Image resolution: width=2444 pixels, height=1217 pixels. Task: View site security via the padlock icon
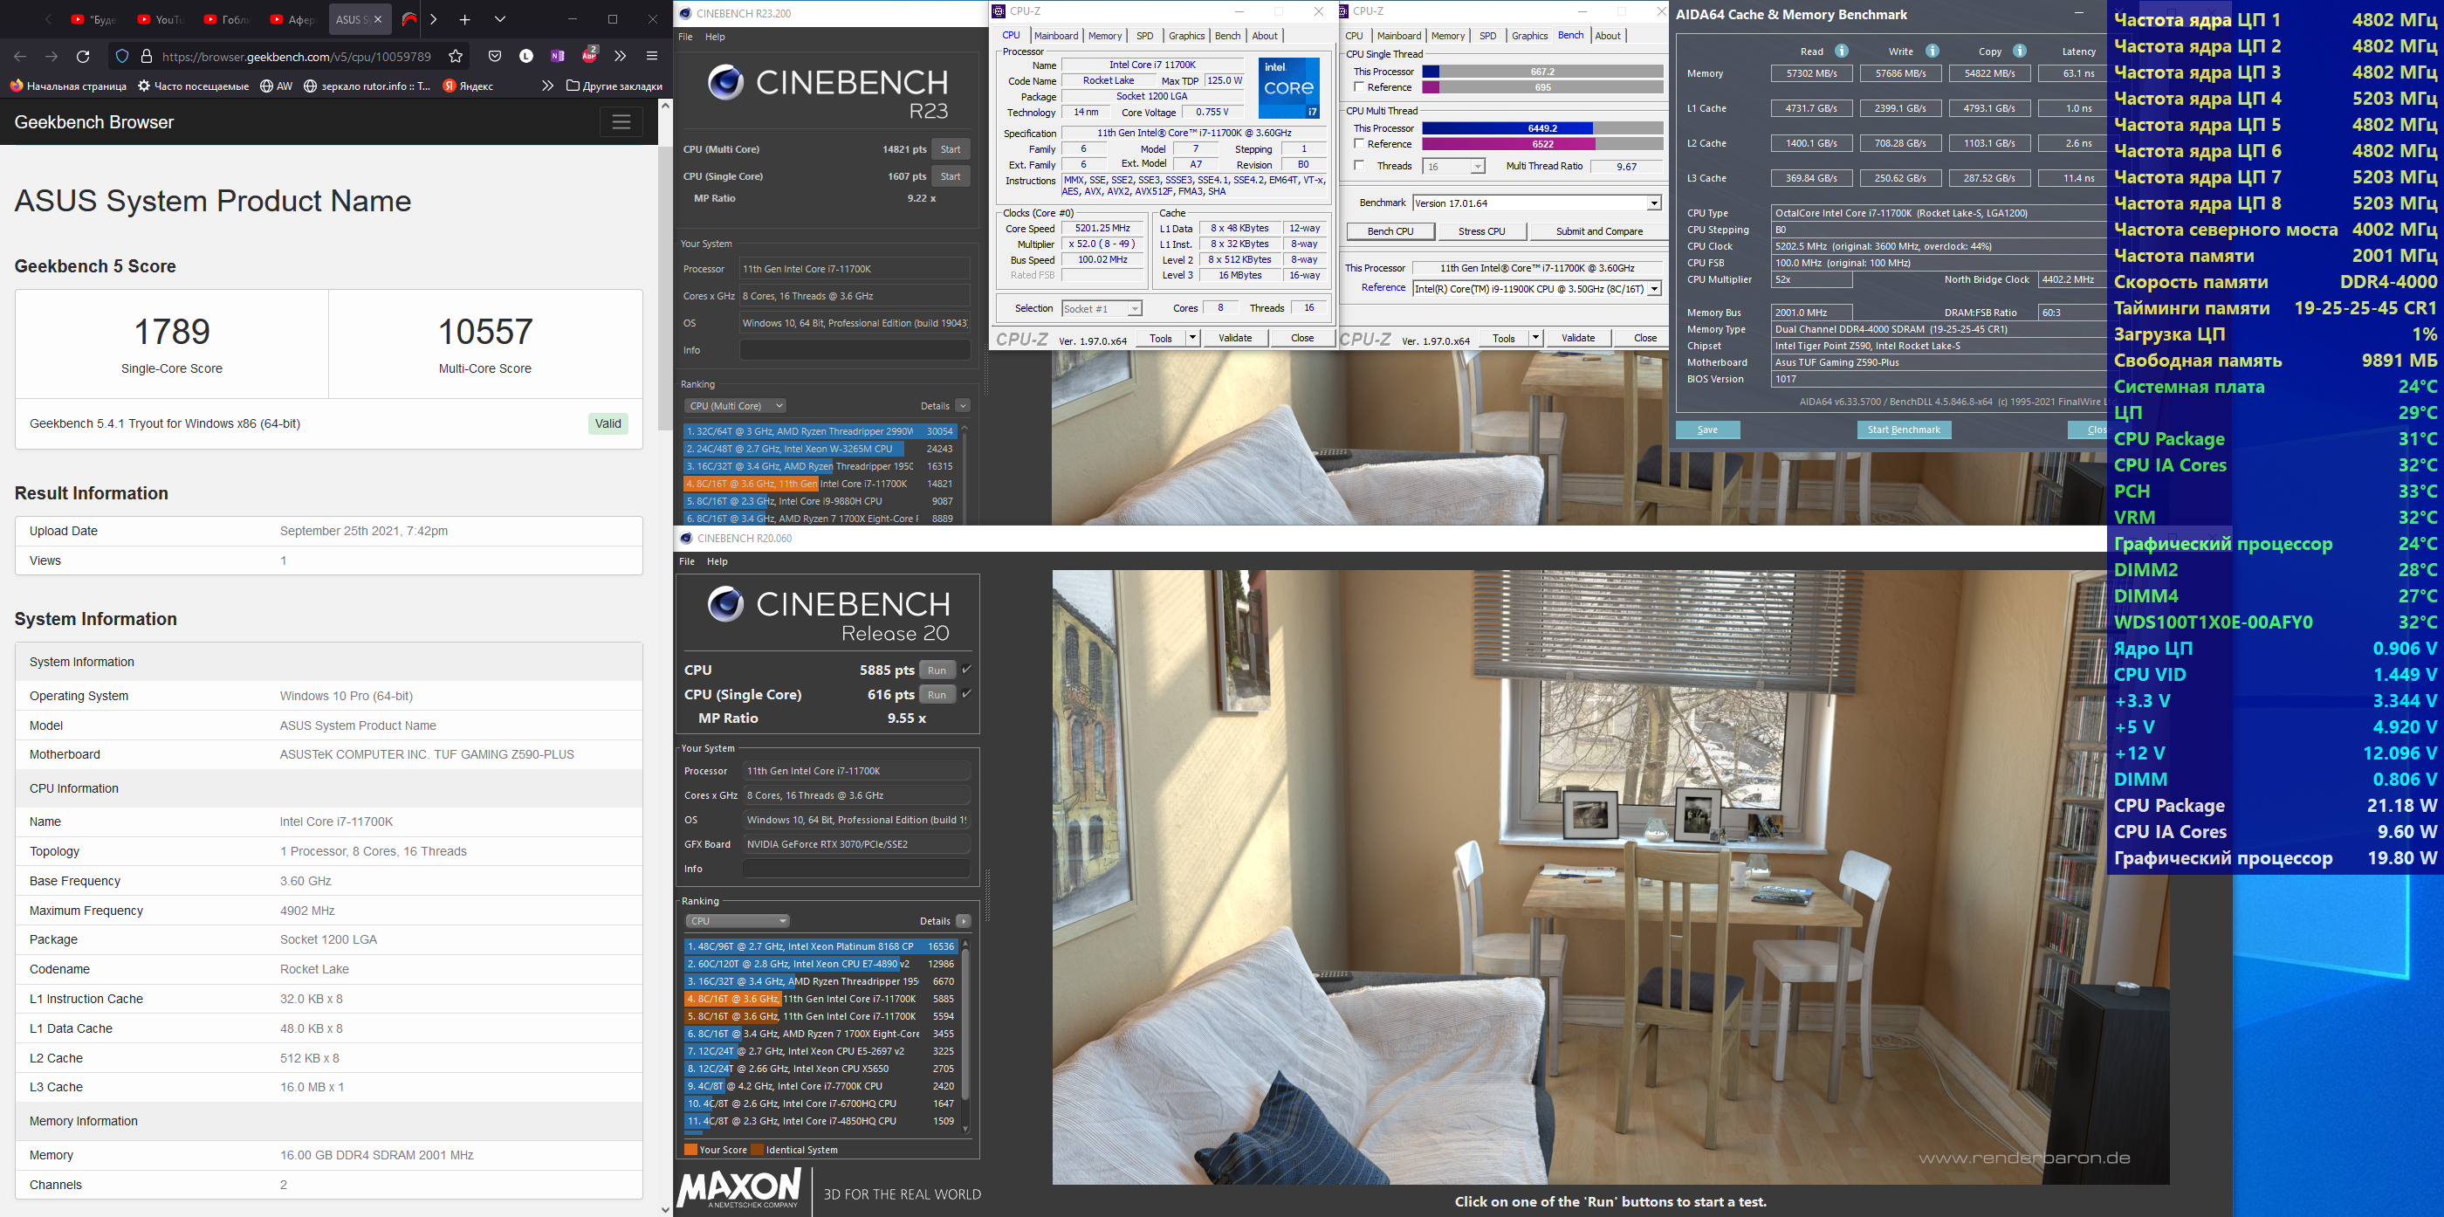pos(147,57)
